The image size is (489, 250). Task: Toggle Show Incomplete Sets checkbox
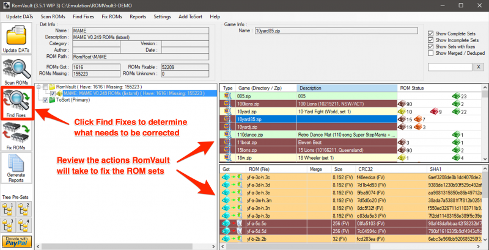pyautogui.click(x=431, y=40)
